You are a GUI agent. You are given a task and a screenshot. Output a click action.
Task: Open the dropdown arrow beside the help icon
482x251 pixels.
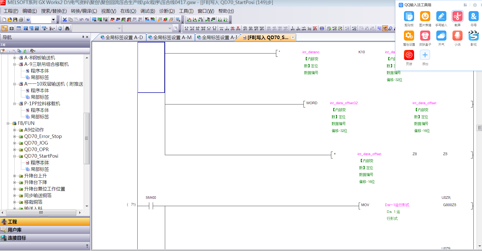(53, 20)
